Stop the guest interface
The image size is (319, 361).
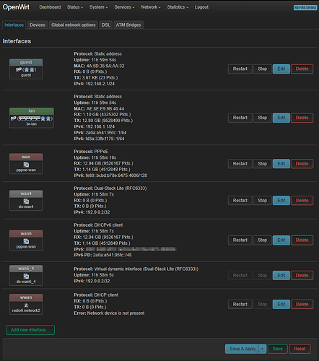263,69
